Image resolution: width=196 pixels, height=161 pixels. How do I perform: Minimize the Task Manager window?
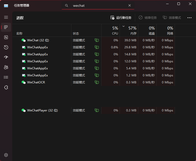coord(167,4)
